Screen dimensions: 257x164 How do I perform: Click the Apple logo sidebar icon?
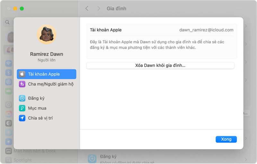click(x=22, y=74)
